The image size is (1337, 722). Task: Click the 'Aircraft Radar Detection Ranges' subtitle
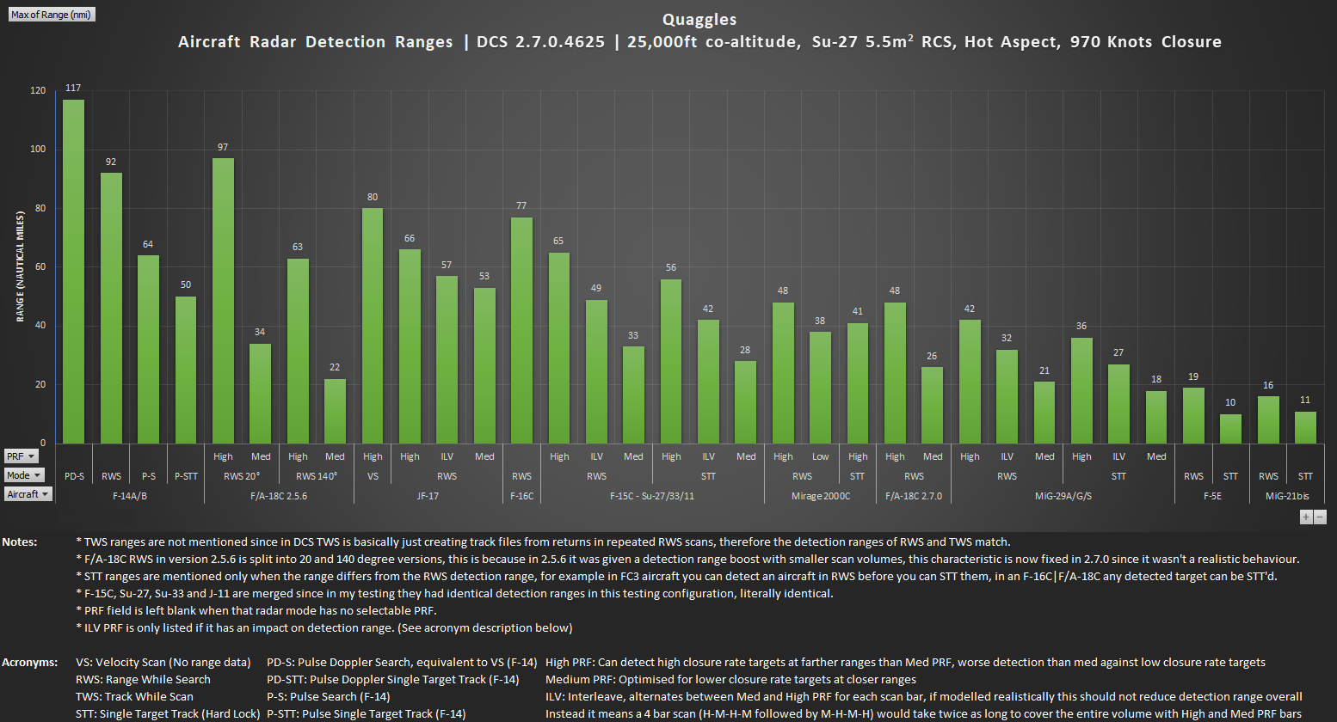click(316, 41)
